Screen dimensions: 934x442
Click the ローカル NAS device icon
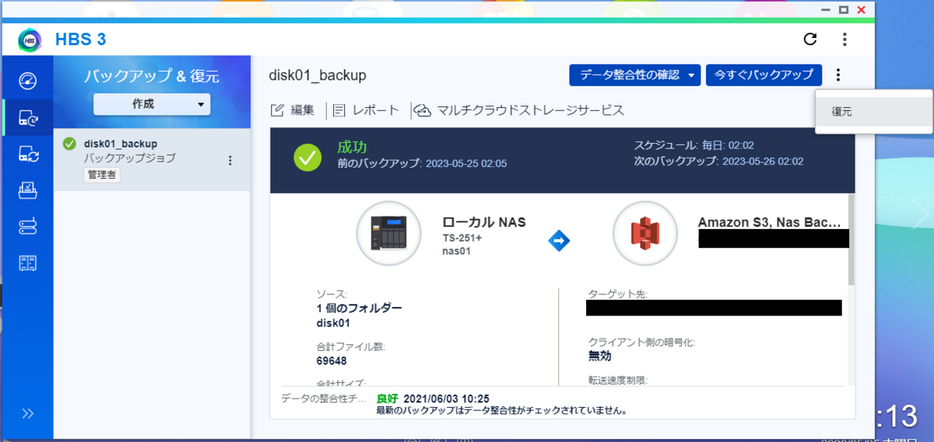388,233
